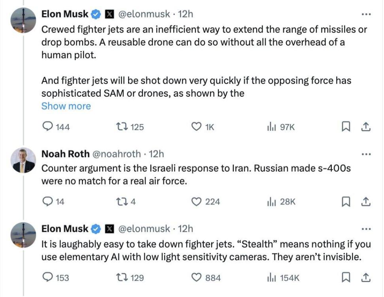Click Elon Musk's name on first tweet
384x297 pixels.
click(x=65, y=14)
